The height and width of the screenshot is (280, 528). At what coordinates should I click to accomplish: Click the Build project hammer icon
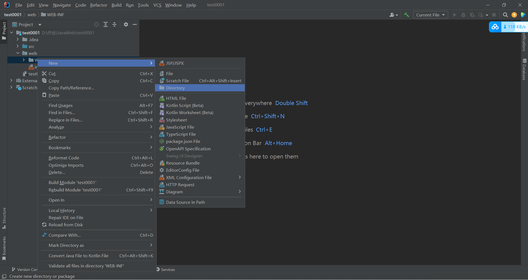click(x=406, y=15)
